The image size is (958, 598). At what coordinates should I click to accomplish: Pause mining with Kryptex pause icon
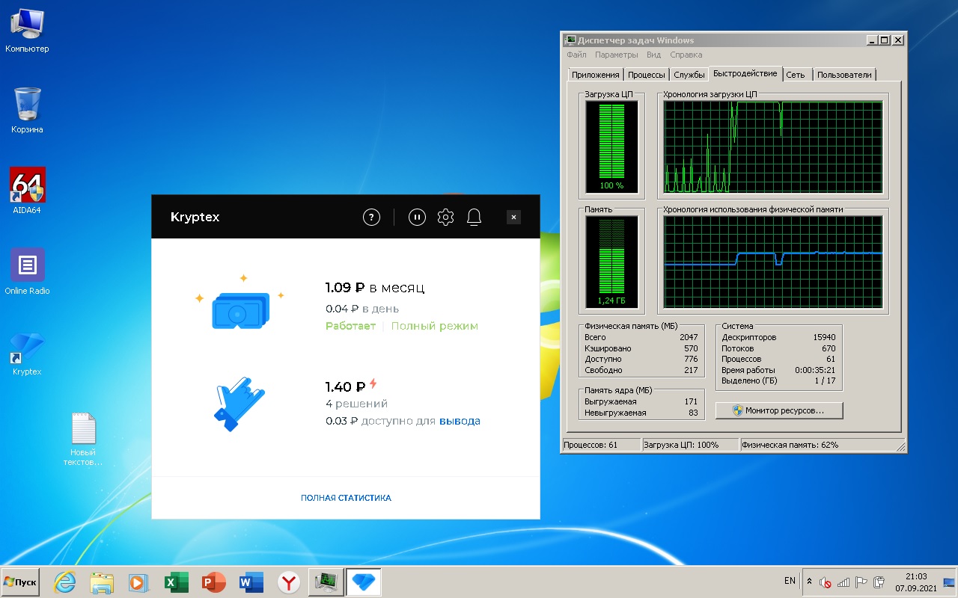pyautogui.click(x=417, y=217)
